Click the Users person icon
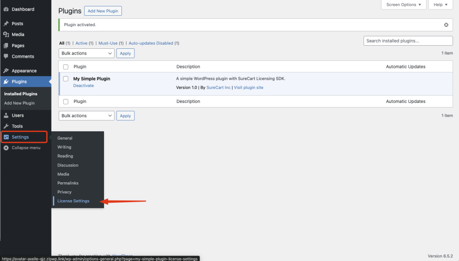Viewport: 459px width, 261px height. point(6,116)
